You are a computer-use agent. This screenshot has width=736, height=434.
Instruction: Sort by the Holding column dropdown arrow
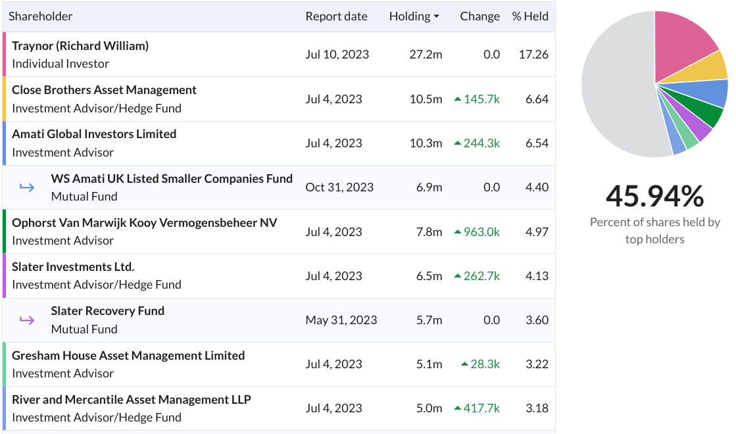tap(437, 16)
